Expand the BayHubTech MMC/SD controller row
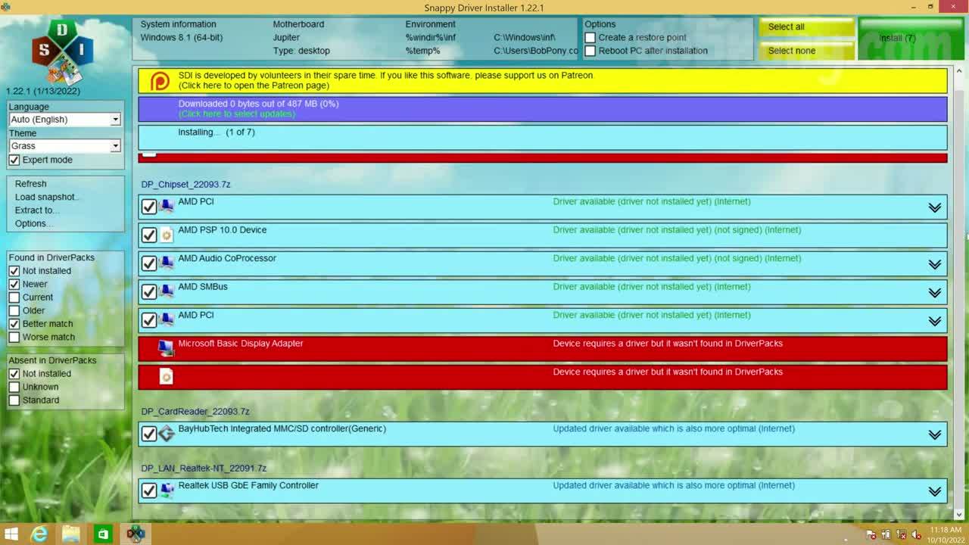This screenshot has height=545, width=969. point(935,435)
